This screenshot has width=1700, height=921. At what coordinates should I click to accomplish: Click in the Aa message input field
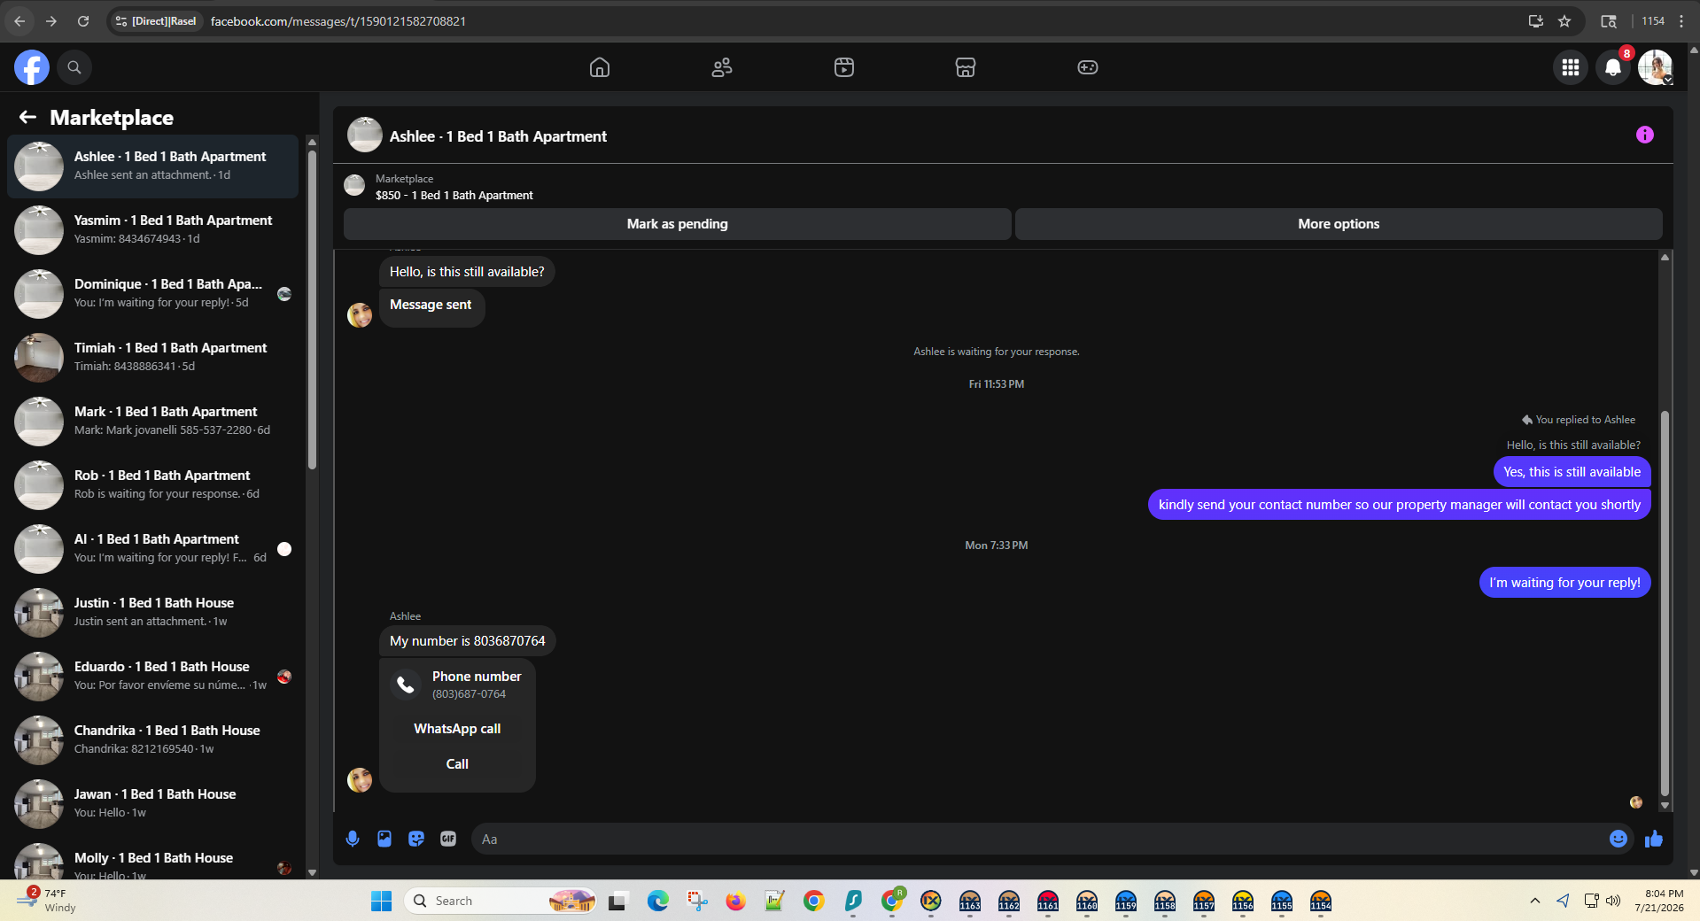click(x=1036, y=839)
